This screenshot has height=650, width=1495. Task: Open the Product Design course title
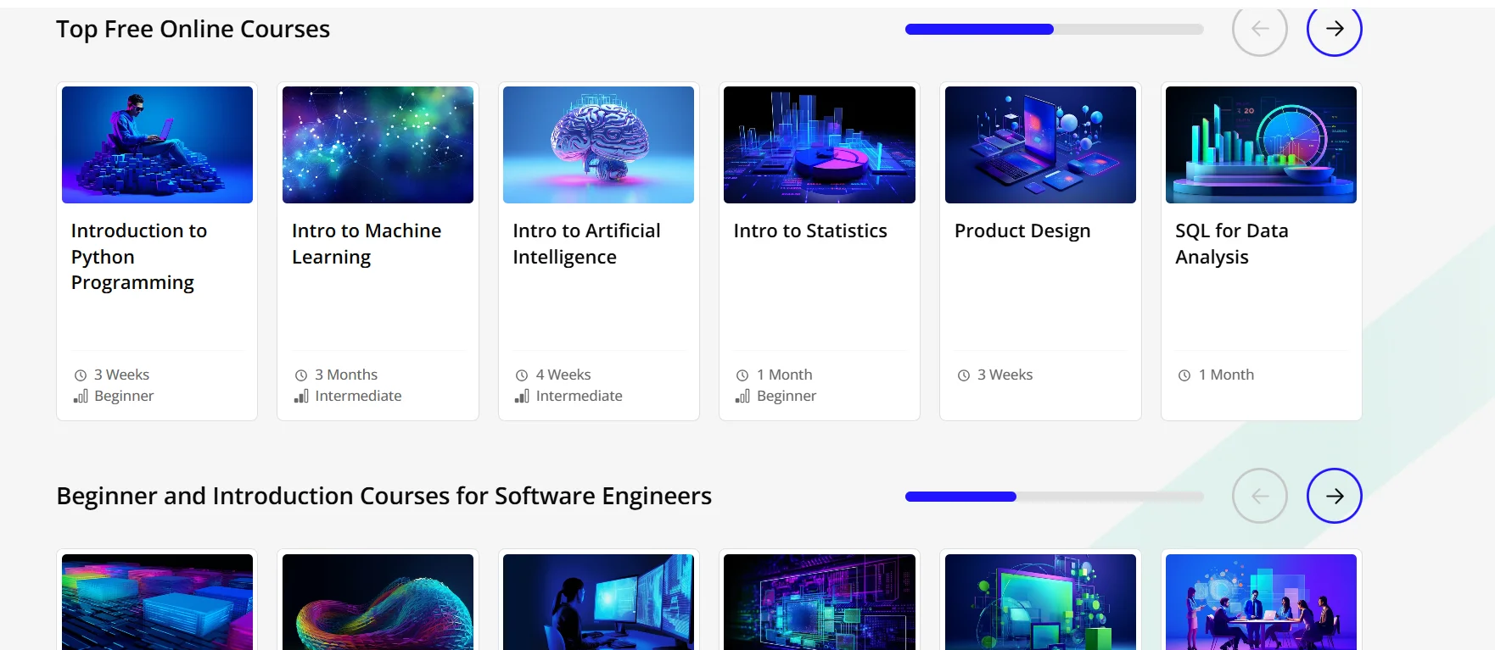pyautogui.click(x=1022, y=231)
